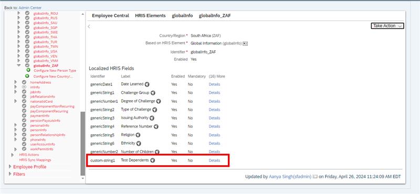
Task: Open the Aanya Singh(sfadmin) user link
Action: tap(290, 177)
